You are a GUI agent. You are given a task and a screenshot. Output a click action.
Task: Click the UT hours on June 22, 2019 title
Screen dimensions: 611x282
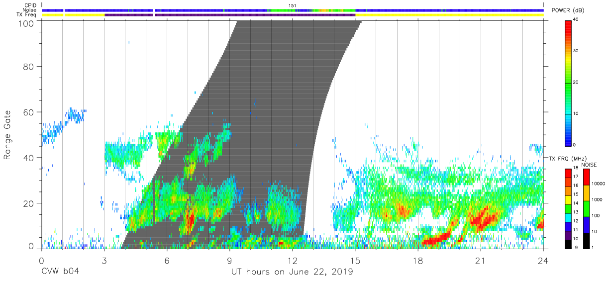pyautogui.click(x=292, y=272)
